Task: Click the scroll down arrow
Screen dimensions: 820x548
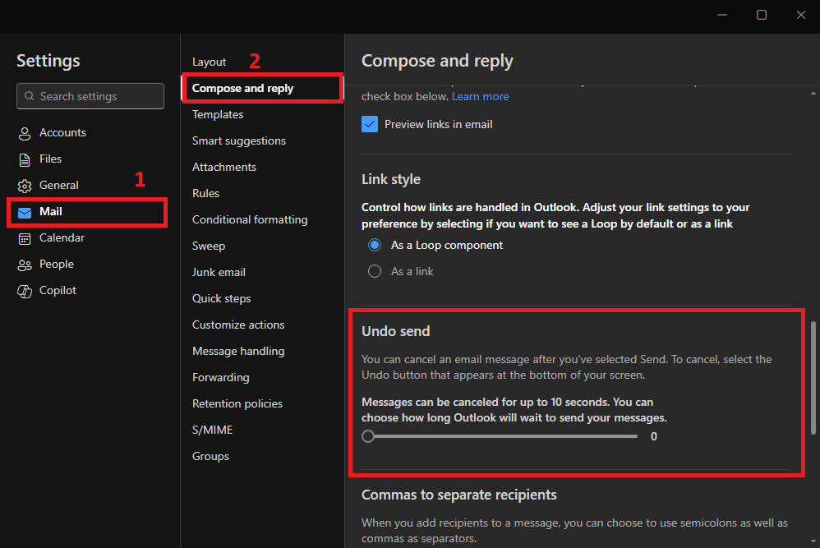Action: click(813, 541)
